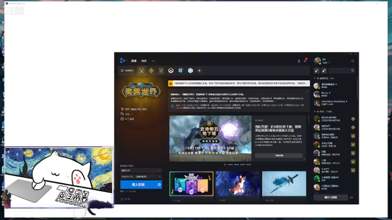This screenshot has height=220, width=392.
Task: Open the patch notes link
Action: 127,119
